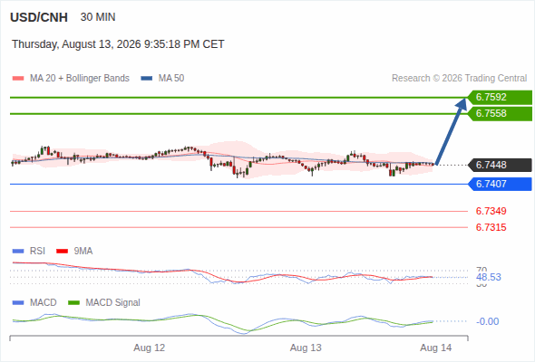Click the blue 6.7407 pivot price tag
The height and width of the screenshot is (362, 535).
tap(501, 185)
